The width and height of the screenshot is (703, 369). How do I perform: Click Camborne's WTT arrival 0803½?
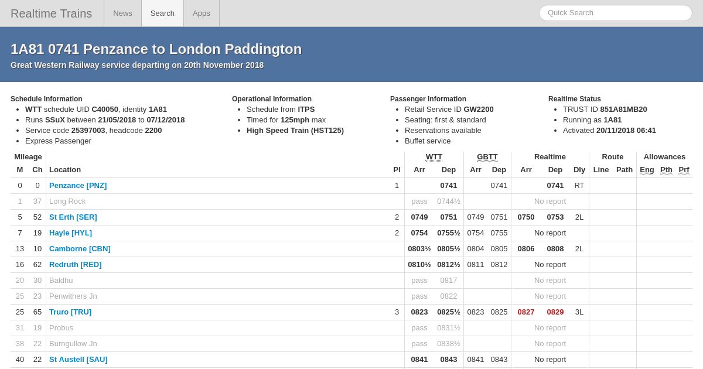tap(419, 249)
